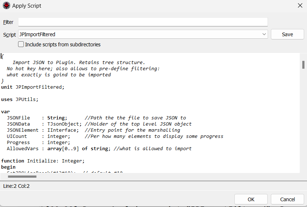
Task: Click the JSONElement IInterface declaration
Action: (43, 130)
